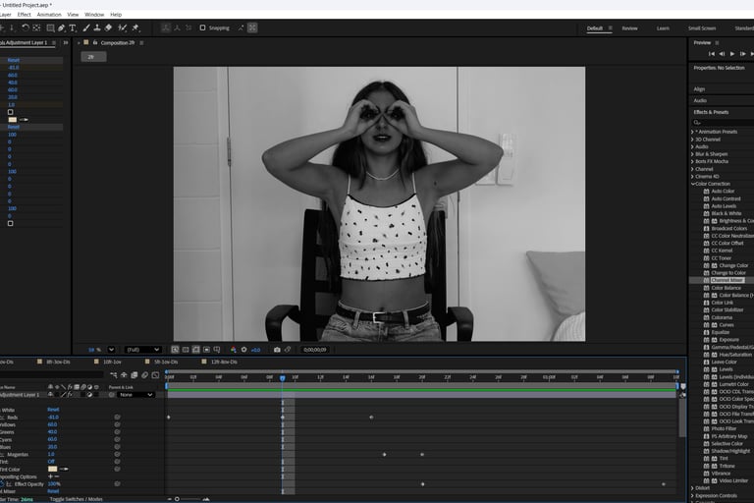Collapse the Color Correction category
The image size is (754, 503).
coord(693,184)
